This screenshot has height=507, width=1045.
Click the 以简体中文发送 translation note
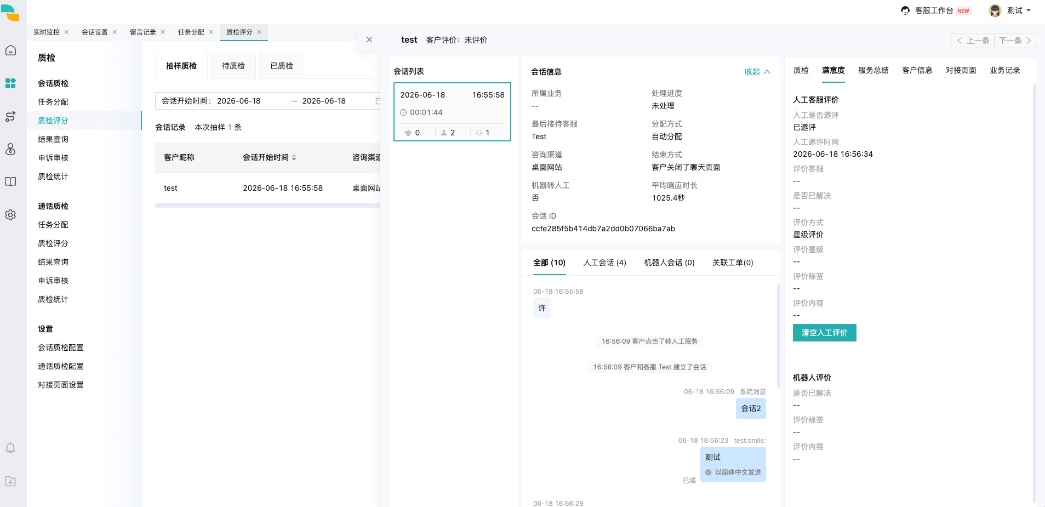tap(738, 472)
